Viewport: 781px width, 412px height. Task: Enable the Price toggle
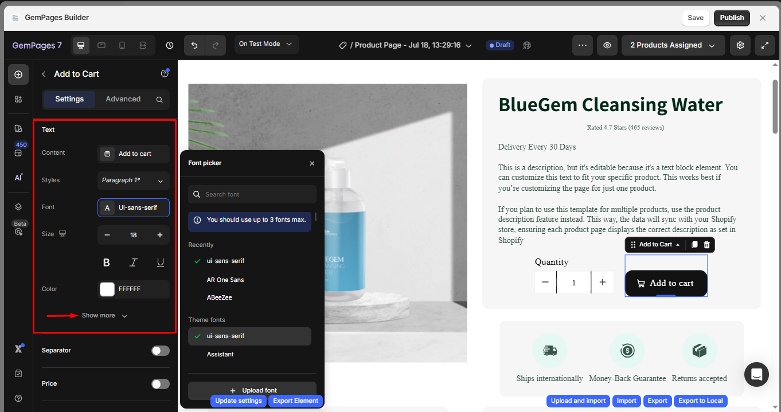click(160, 384)
